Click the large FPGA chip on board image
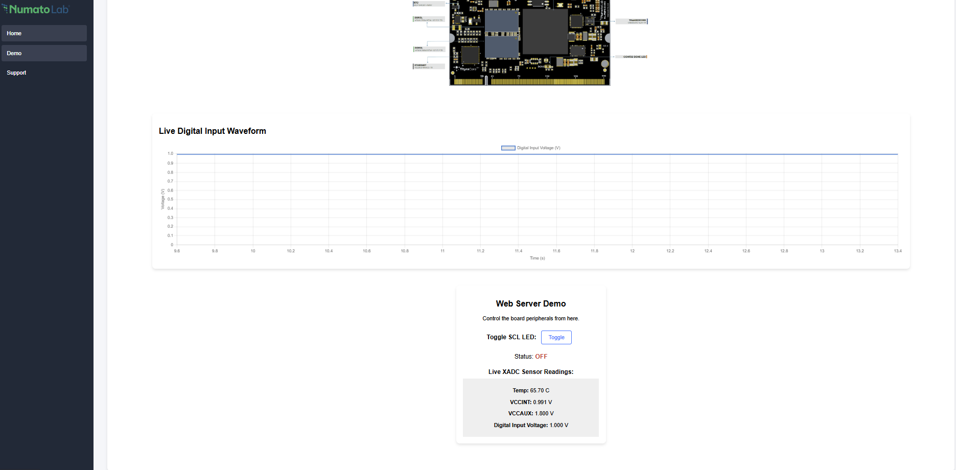The image size is (956, 470). [545, 32]
